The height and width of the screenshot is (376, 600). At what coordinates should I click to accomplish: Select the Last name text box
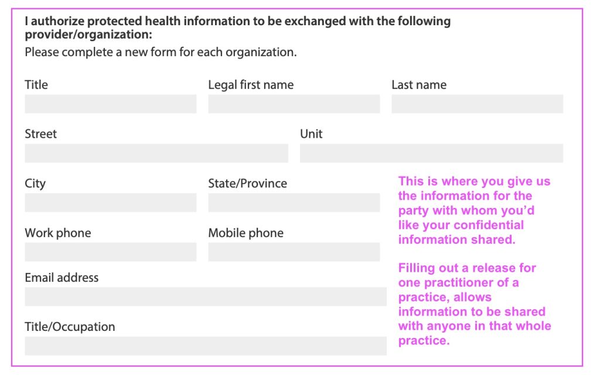tap(477, 104)
